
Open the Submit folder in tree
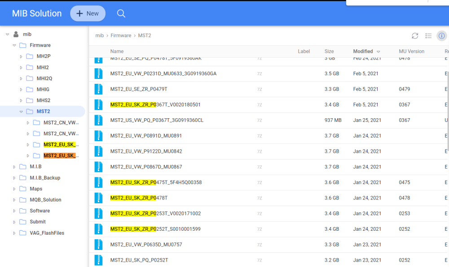(x=38, y=222)
